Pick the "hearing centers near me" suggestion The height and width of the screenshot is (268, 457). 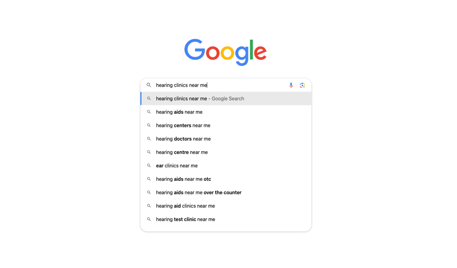183,125
